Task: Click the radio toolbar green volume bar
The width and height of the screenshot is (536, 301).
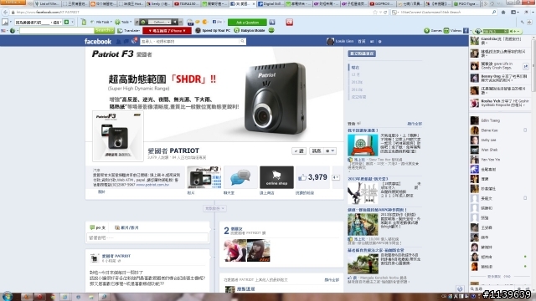Action: [496, 31]
